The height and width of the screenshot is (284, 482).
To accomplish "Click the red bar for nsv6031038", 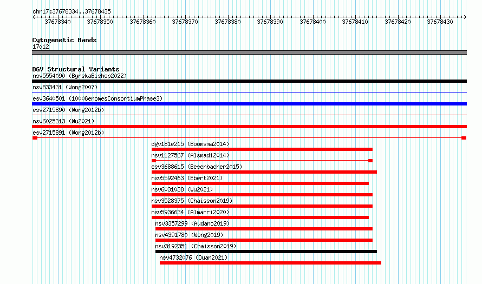I will point(262,195).
